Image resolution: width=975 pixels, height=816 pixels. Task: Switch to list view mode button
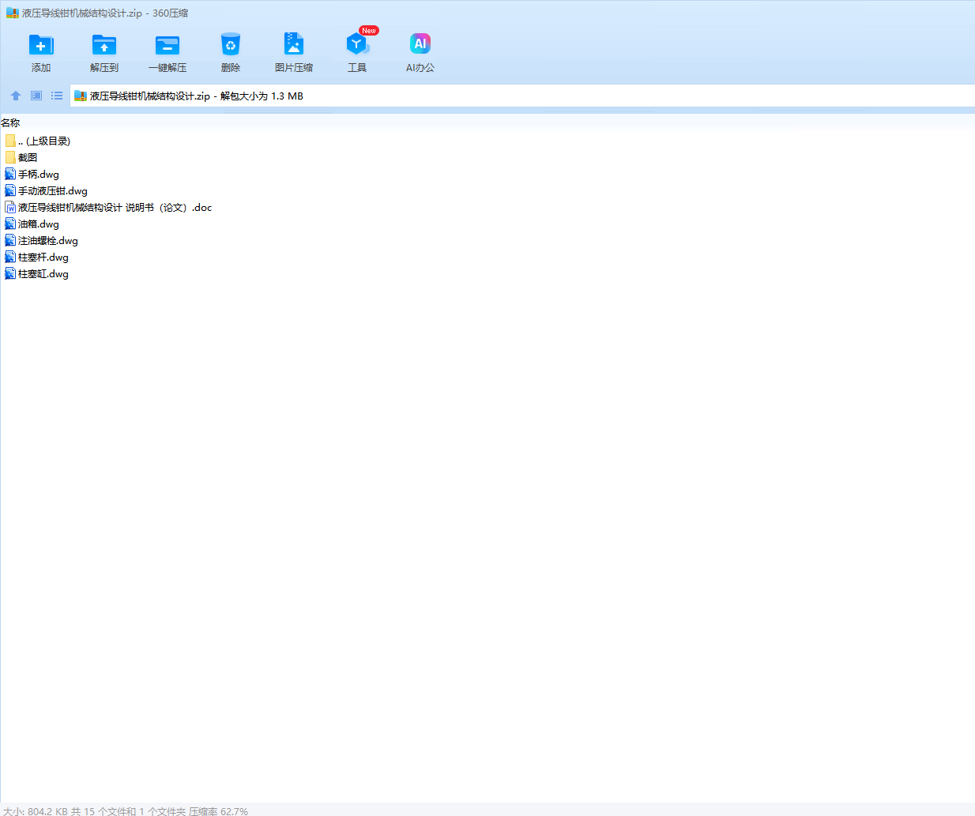point(57,96)
